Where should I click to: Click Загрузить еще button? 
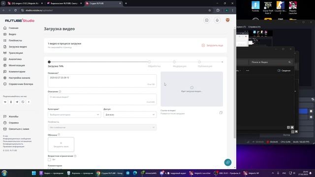[212, 45]
